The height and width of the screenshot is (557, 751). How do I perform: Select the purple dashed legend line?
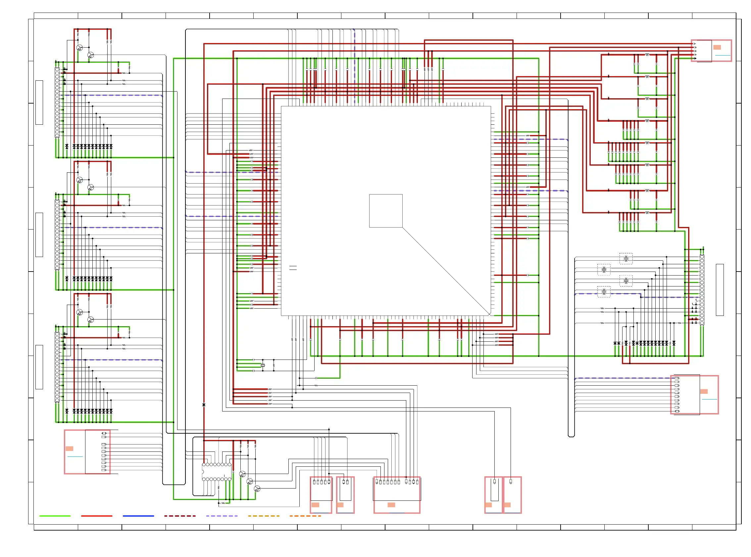click(222, 516)
